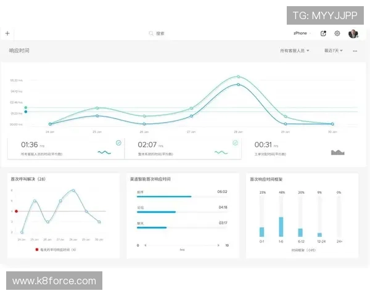370x296 pixels.
Task: Open the three-dot more options menu
Action: (x=355, y=51)
